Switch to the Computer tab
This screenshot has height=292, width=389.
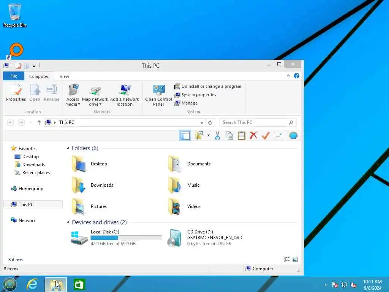(39, 76)
